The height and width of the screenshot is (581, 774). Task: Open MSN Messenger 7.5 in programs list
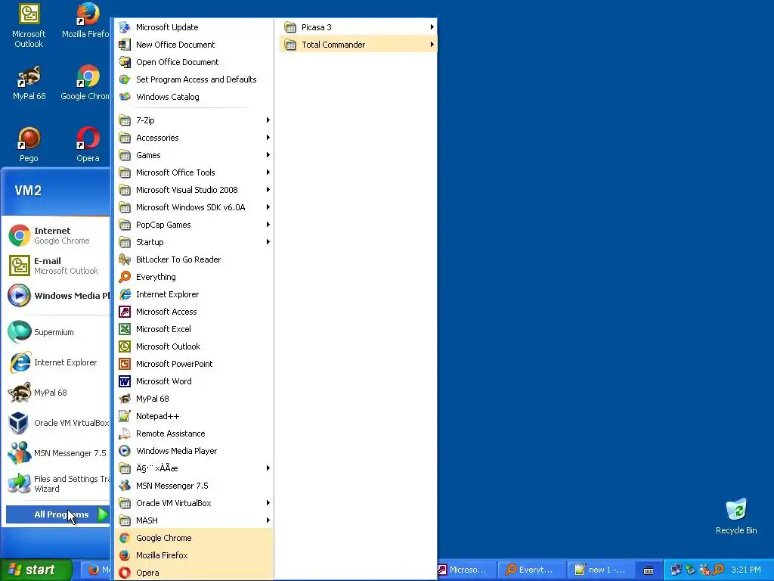pyautogui.click(x=193, y=486)
